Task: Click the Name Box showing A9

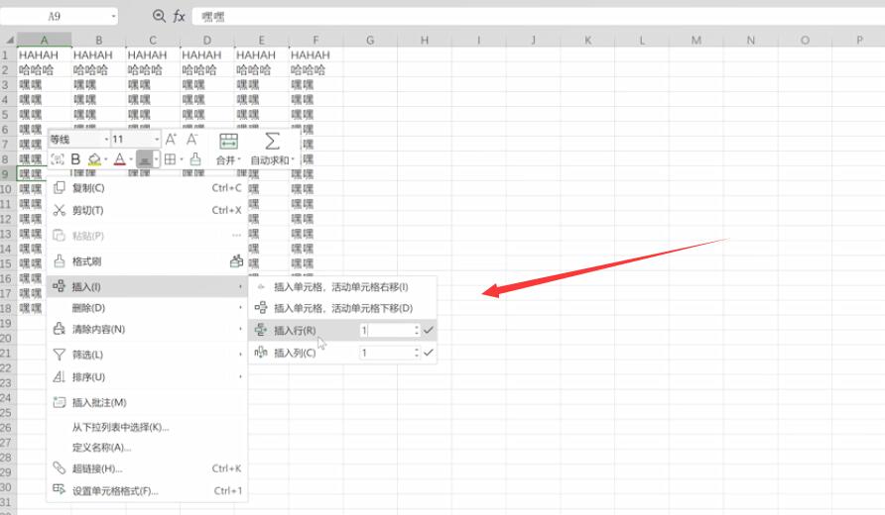Action: tap(55, 16)
